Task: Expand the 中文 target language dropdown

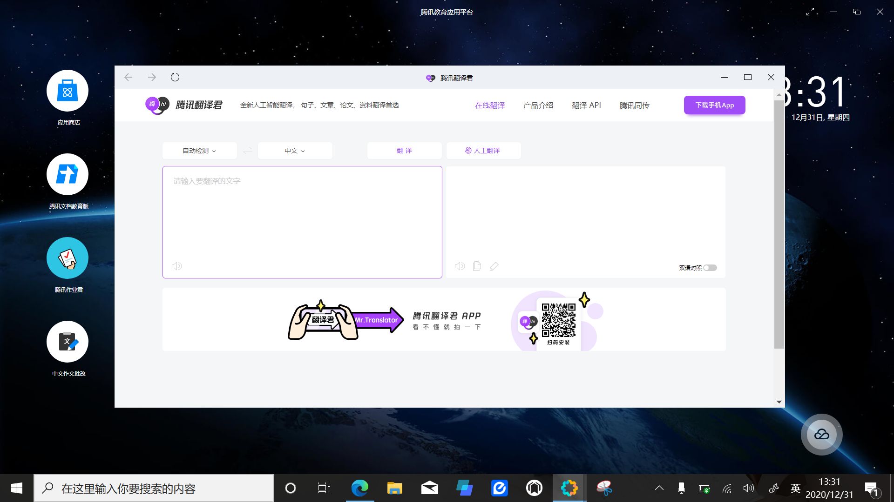Action: [295, 151]
